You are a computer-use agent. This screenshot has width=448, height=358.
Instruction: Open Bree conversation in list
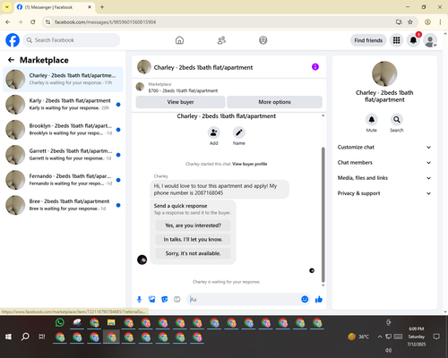pyautogui.click(x=63, y=205)
